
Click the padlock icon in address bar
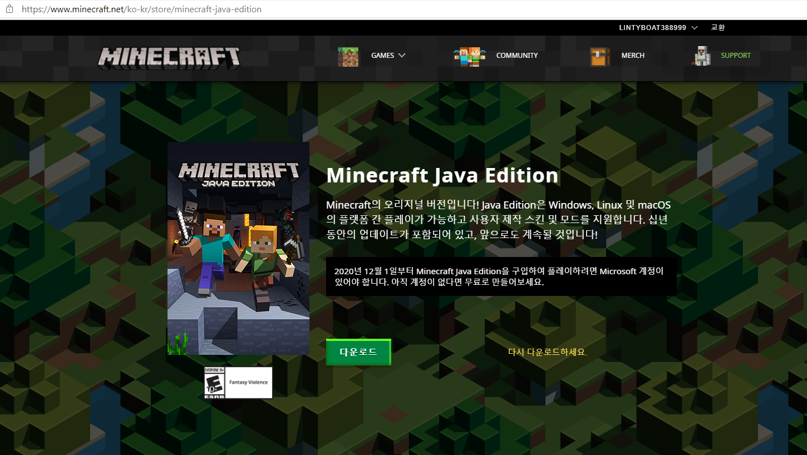pyautogui.click(x=8, y=9)
